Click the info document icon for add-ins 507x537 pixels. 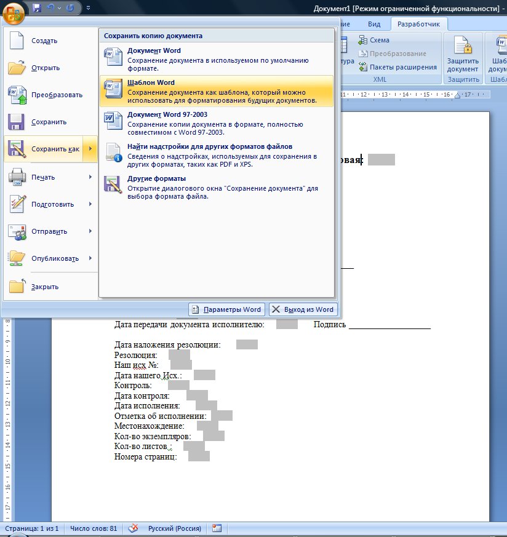point(113,153)
